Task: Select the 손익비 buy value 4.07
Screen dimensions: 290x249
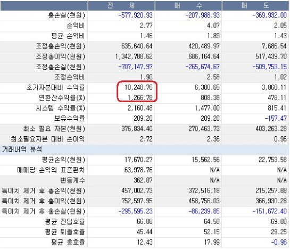Action: tap(213, 26)
